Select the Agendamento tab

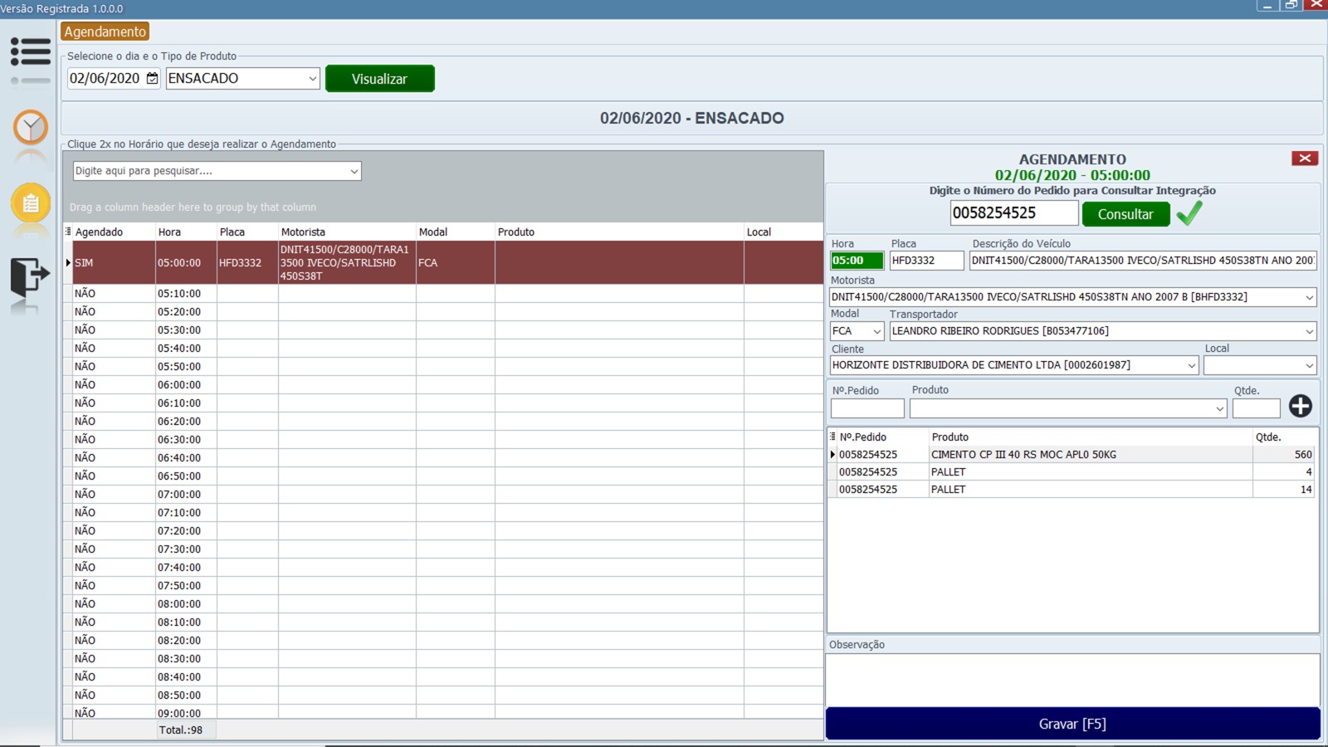(105, 32)
